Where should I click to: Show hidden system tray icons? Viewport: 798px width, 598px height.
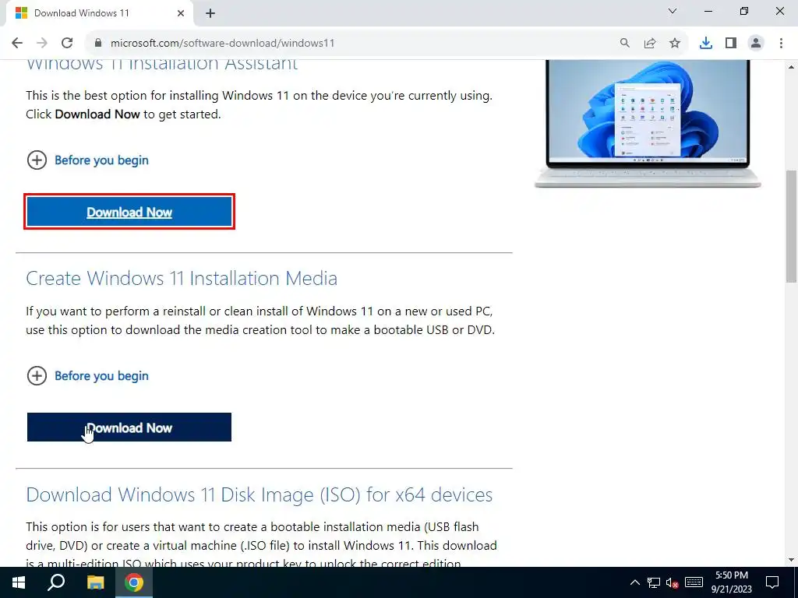pyautogui.click(x=634, y=582)
